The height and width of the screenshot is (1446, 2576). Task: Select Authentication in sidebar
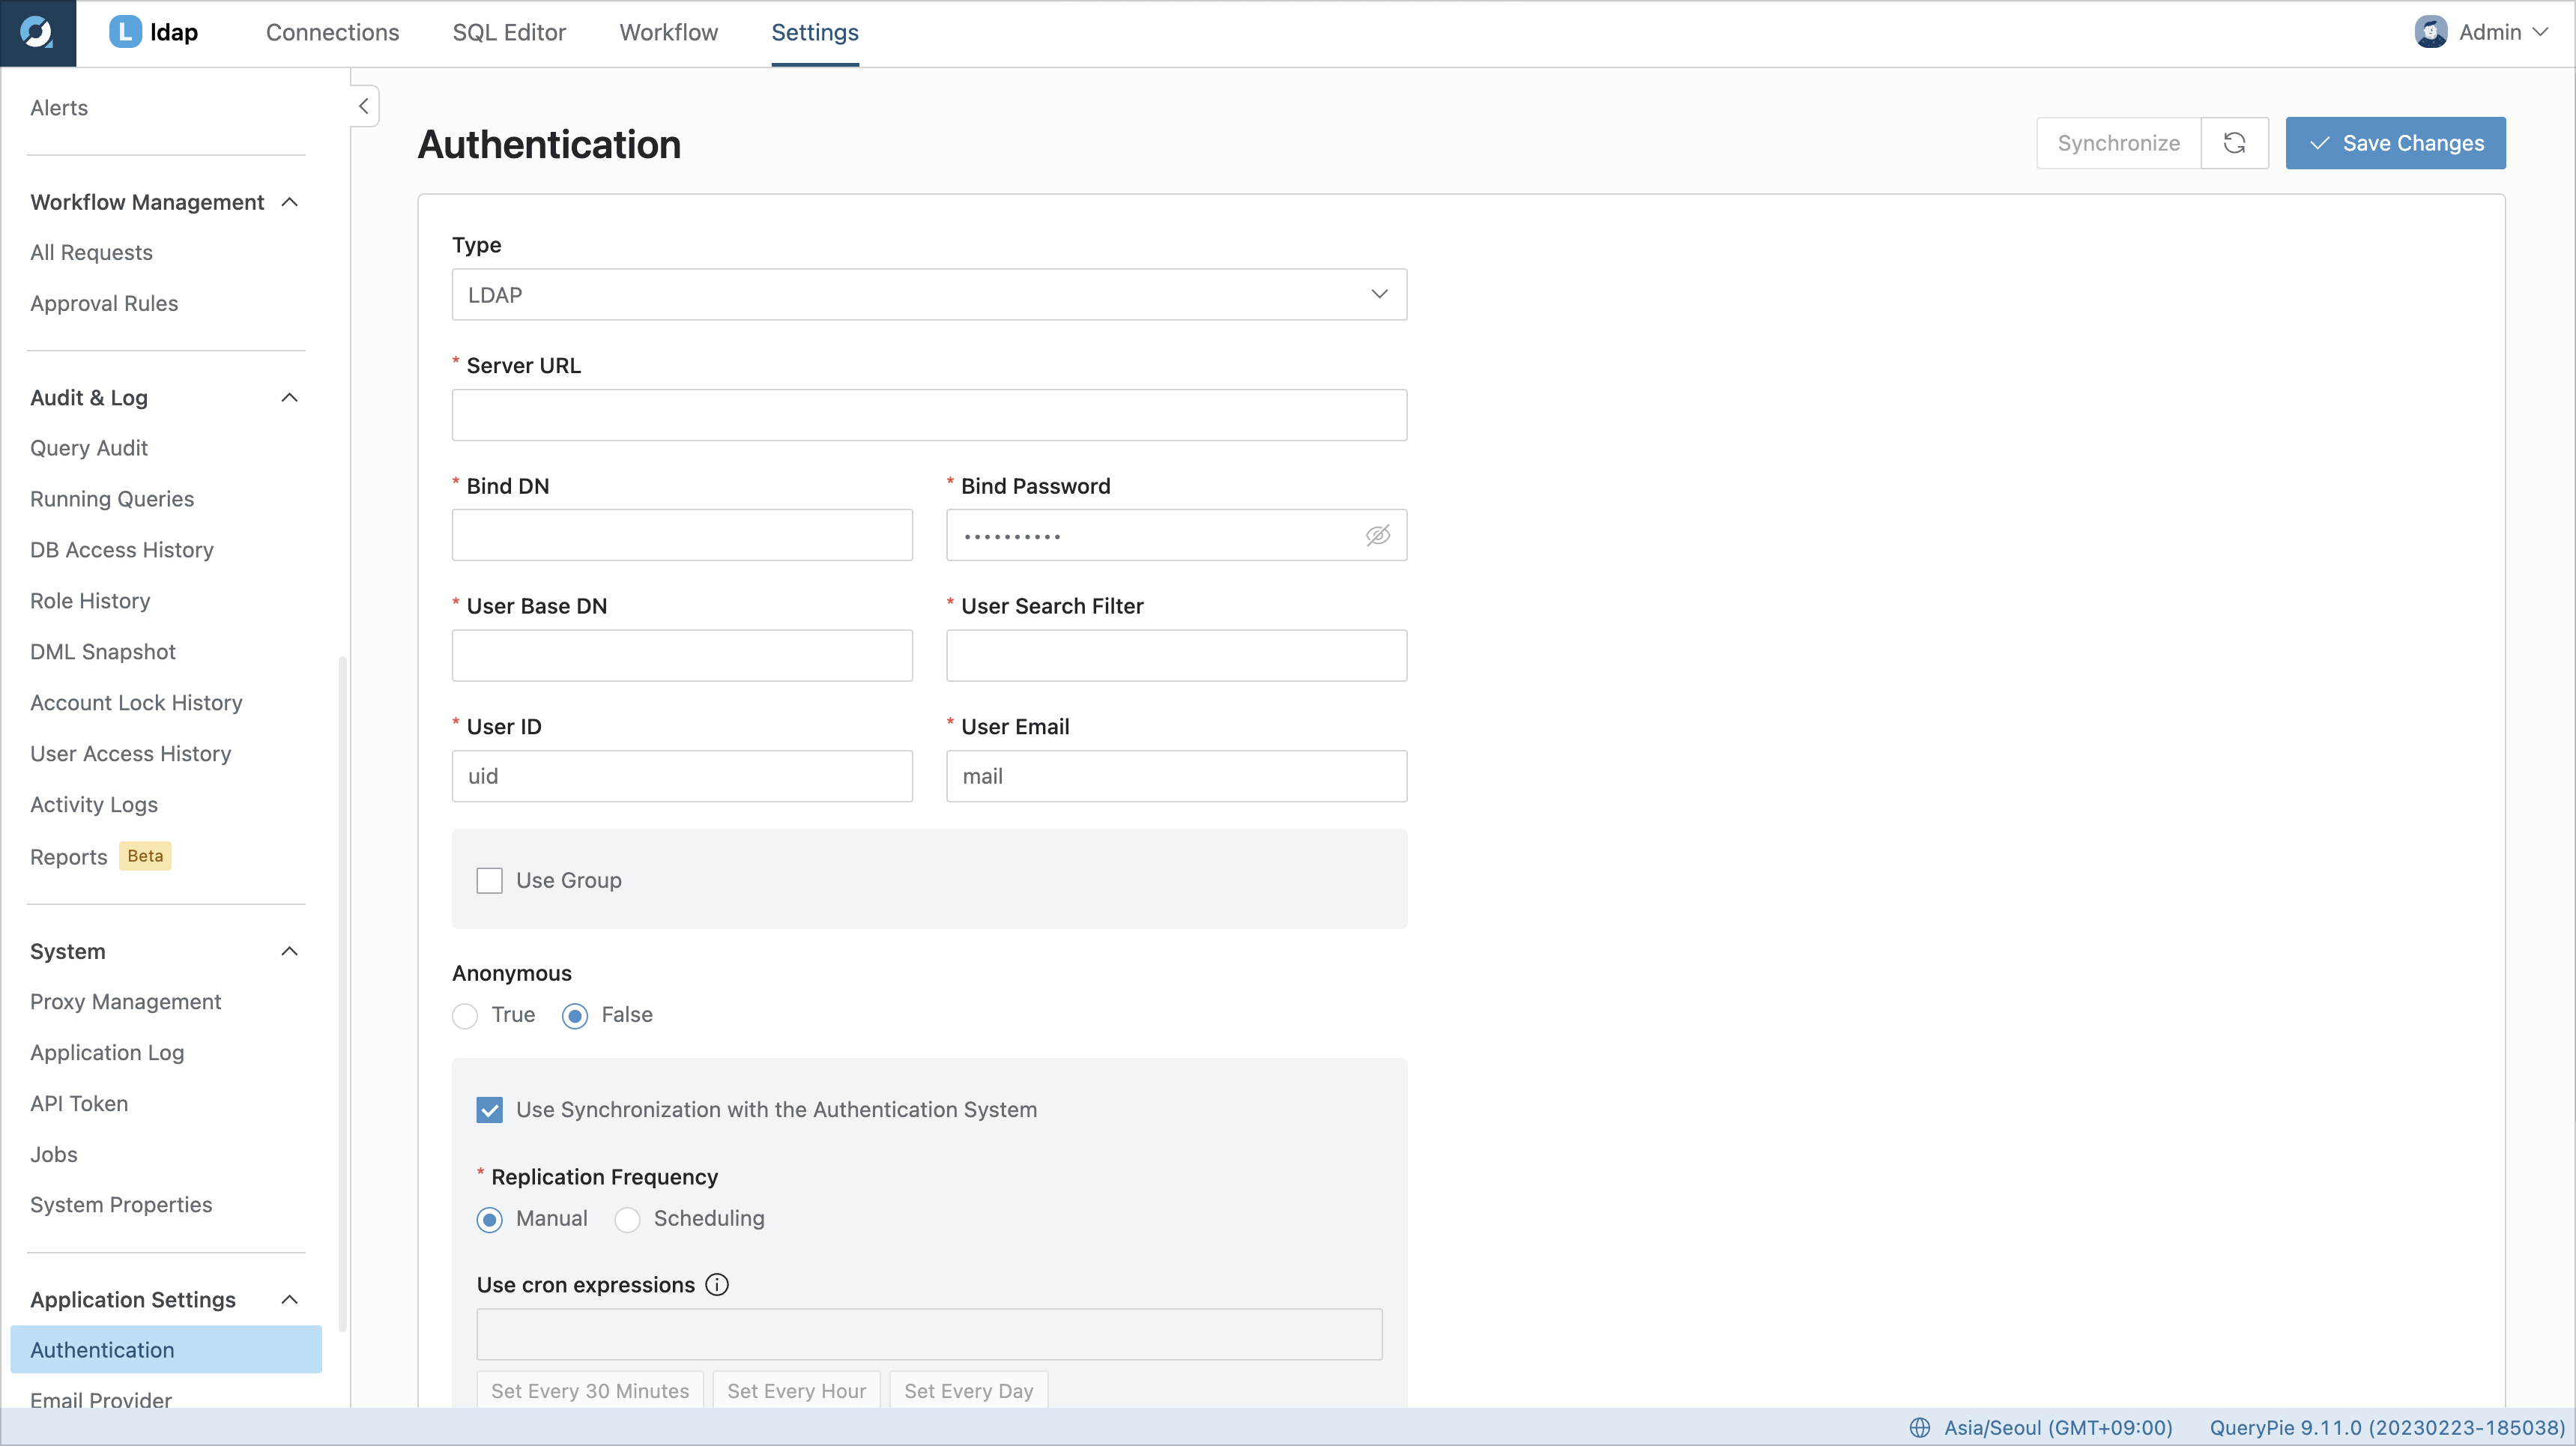166,1350
